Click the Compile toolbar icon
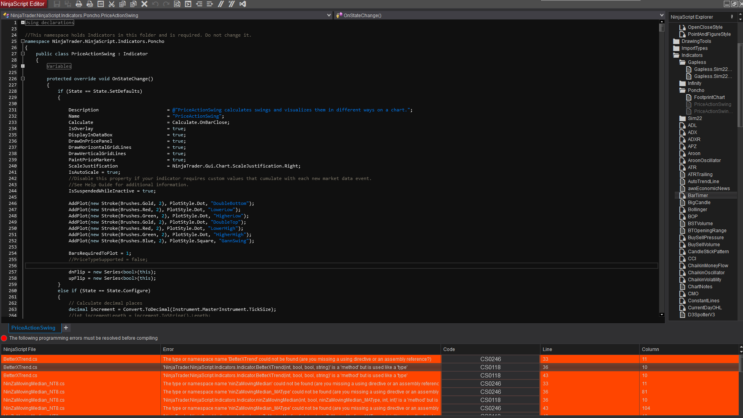743x418 pixels. click(x=188, y=4)
